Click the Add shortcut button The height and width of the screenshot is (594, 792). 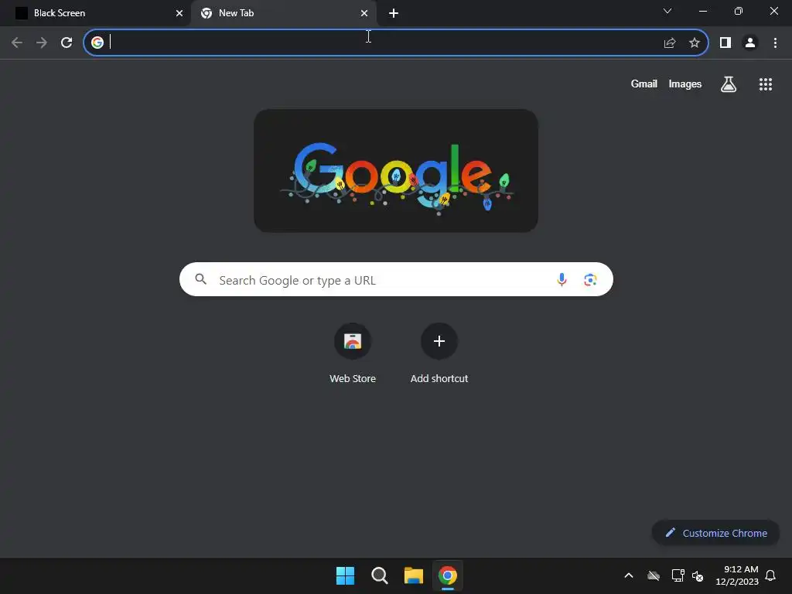click(x=439, y=353)
